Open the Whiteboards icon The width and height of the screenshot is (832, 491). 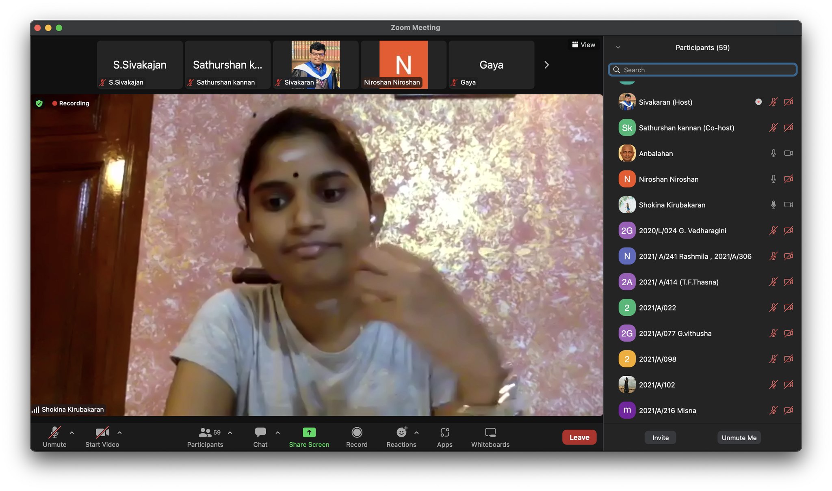[490, 433]
